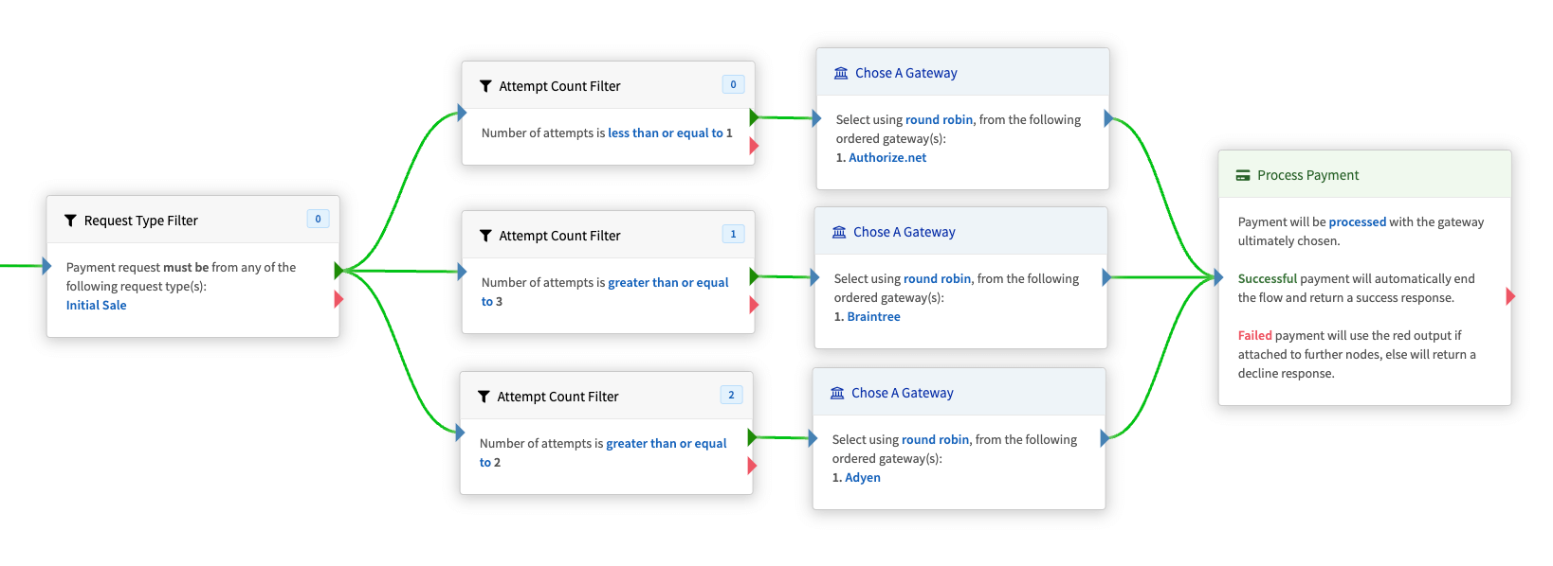Click badge 0 on Request Type Filter

pyautogui.click(x=318, y=219)
